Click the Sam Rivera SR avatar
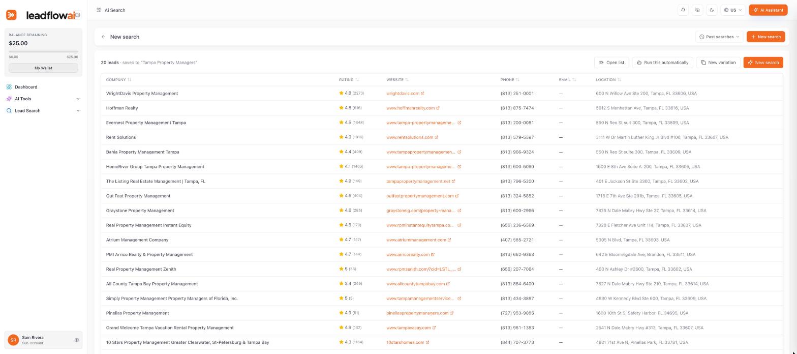Viewport: 797px width, 354px height. [x=13, y=340]
